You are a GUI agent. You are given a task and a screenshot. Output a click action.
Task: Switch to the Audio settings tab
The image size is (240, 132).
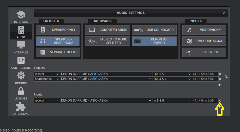coord(21,32)
